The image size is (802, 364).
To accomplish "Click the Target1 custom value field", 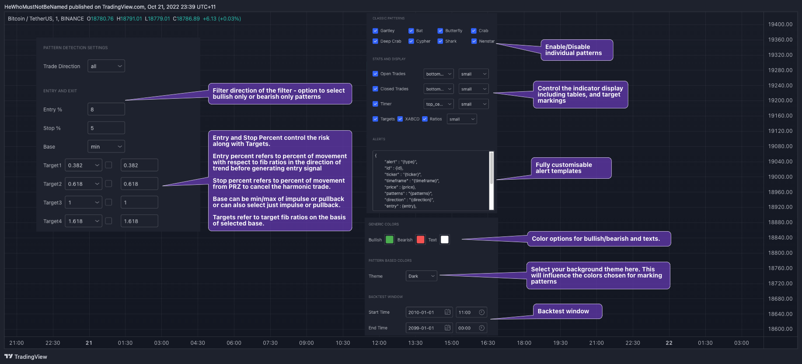I will coord(139,165).
